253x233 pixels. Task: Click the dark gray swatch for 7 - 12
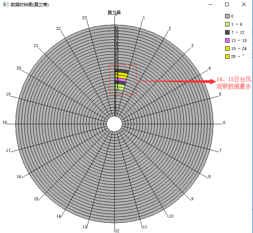coord(227,32)
